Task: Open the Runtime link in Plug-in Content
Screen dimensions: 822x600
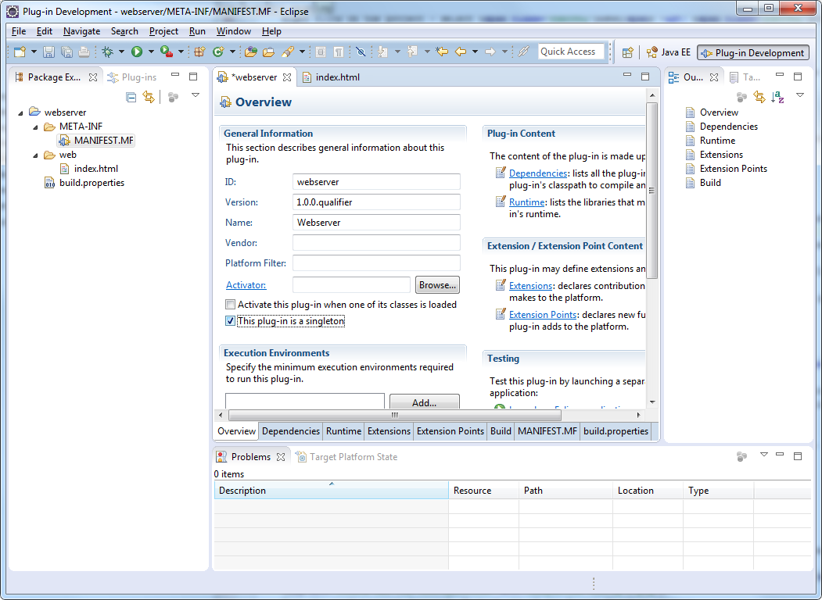Action: tap(527, 202)
